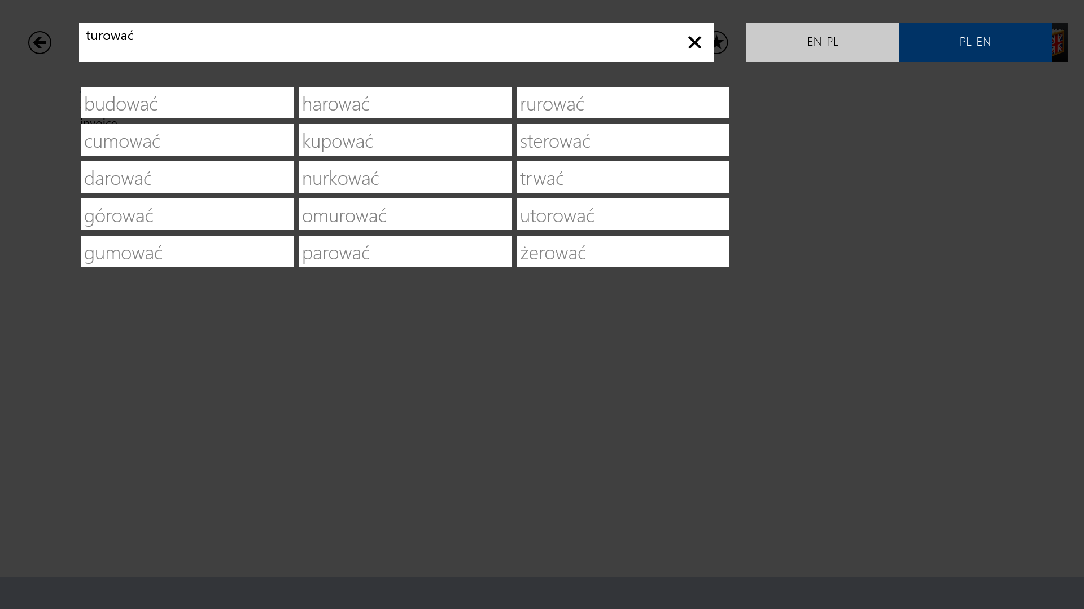This screenshot has height=609, width=1084.
Task: Select the sterować suggestion
Action: pos(623,140)
